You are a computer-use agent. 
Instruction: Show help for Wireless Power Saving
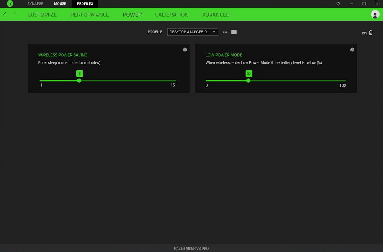[185, 50]
